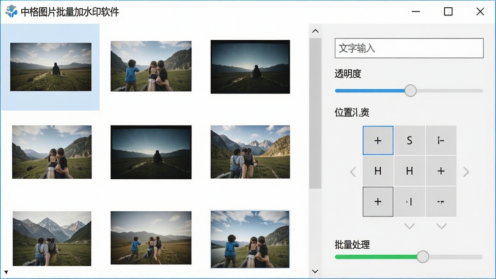This screenshot has height=279, width=496.
Task: Click the green 批量处理 slider handle
Action: pyautogui.click(x=422, y=257)
